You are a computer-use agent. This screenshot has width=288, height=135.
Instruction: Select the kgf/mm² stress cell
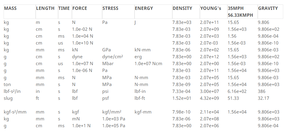click(x=112, y=112)
